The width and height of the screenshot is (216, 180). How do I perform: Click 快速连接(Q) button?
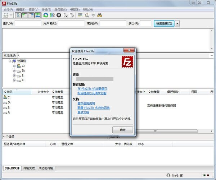tap(164, 23)
